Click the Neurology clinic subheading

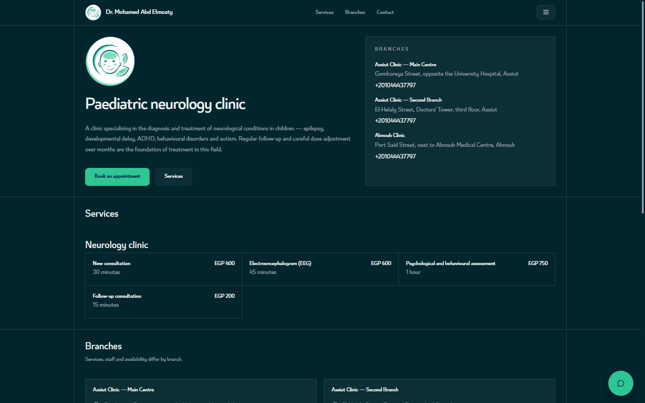point(116,245)
